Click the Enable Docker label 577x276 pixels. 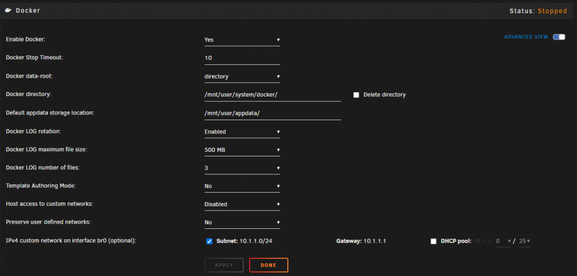(26, 39)
